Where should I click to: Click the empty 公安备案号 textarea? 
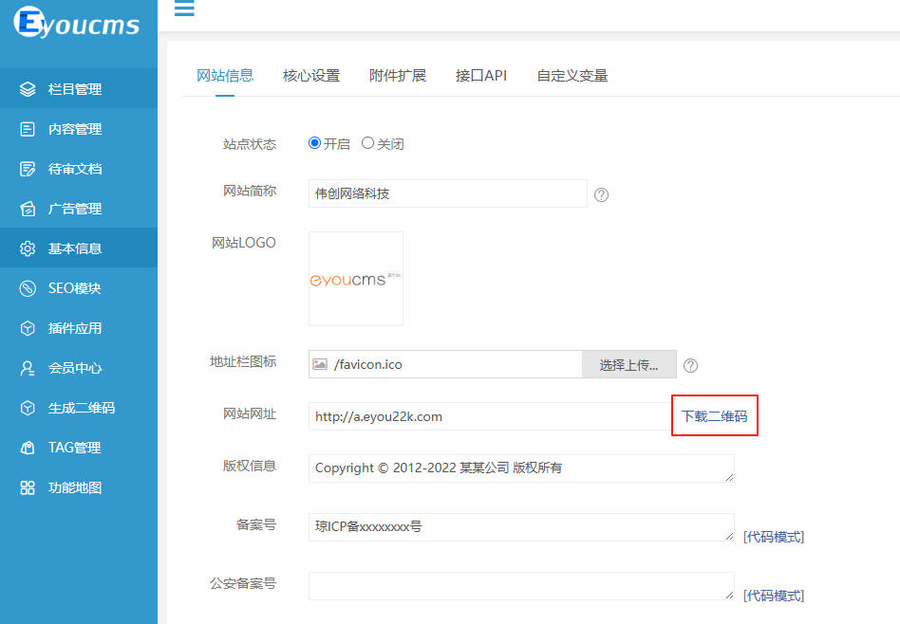pyautogui.click(x=521, y=586)
